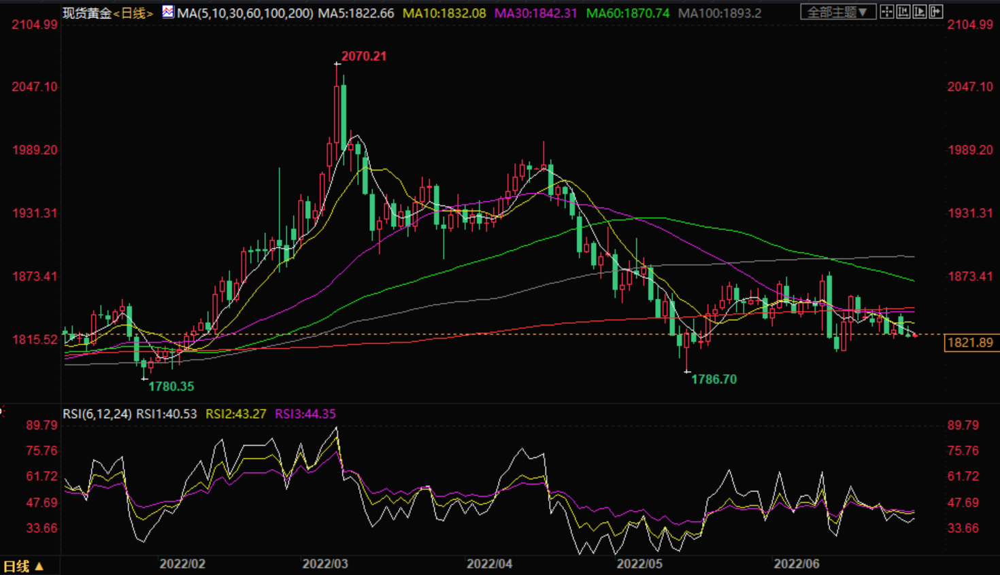Click the 2022/03 date label on time axis
1000x575 pixels.
point(325,564)
